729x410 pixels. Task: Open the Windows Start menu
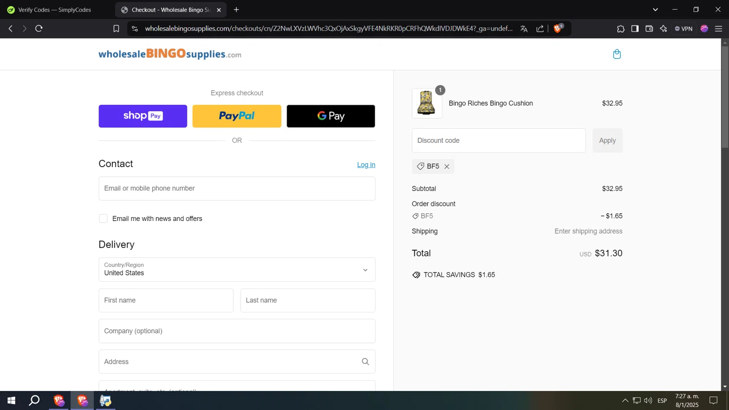(11, 401)
